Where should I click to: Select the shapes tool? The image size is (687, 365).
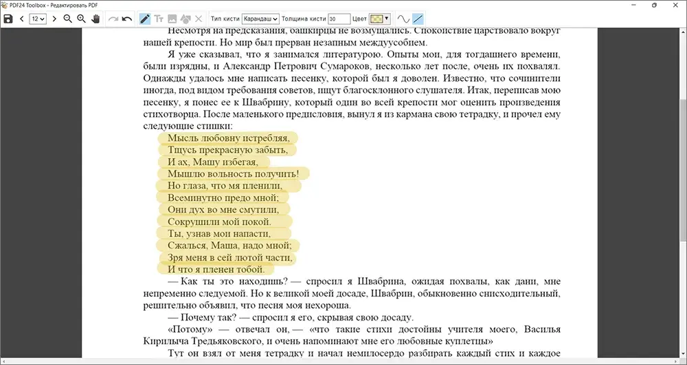185,19
